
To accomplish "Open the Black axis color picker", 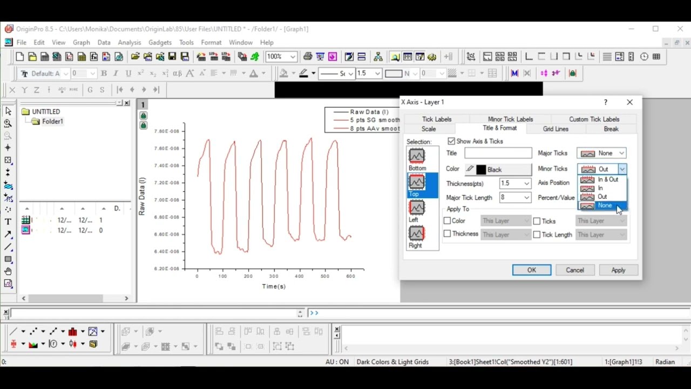I will tap(498, 170).
